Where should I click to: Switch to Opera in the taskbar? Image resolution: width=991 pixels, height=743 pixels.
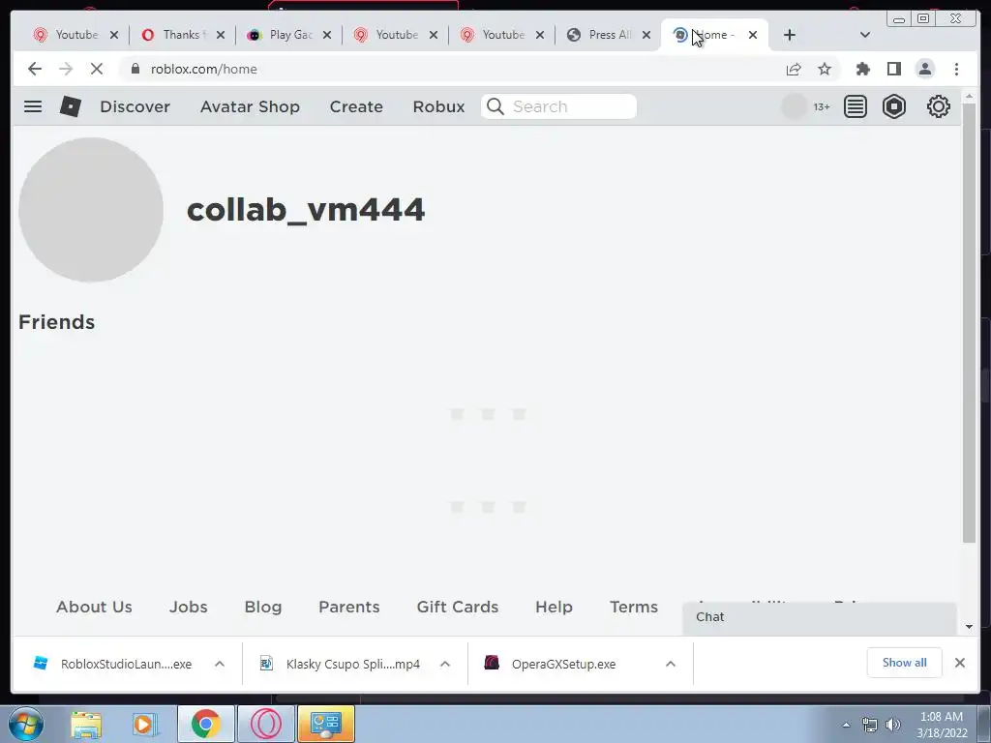pos(265,724)
